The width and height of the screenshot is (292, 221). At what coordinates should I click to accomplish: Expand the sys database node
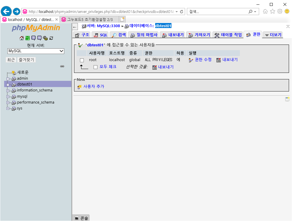coord(8,109)
